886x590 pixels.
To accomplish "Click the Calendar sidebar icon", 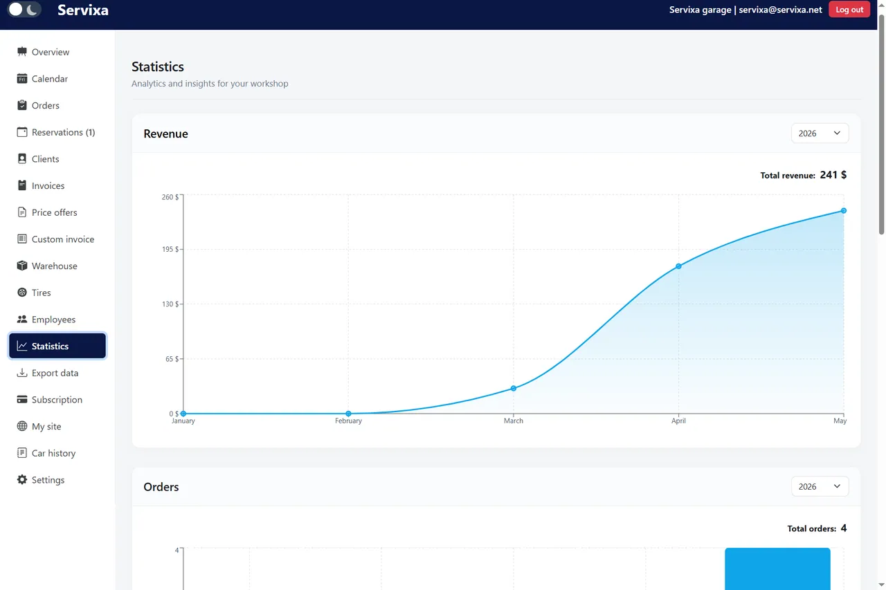I will [22, 79].
